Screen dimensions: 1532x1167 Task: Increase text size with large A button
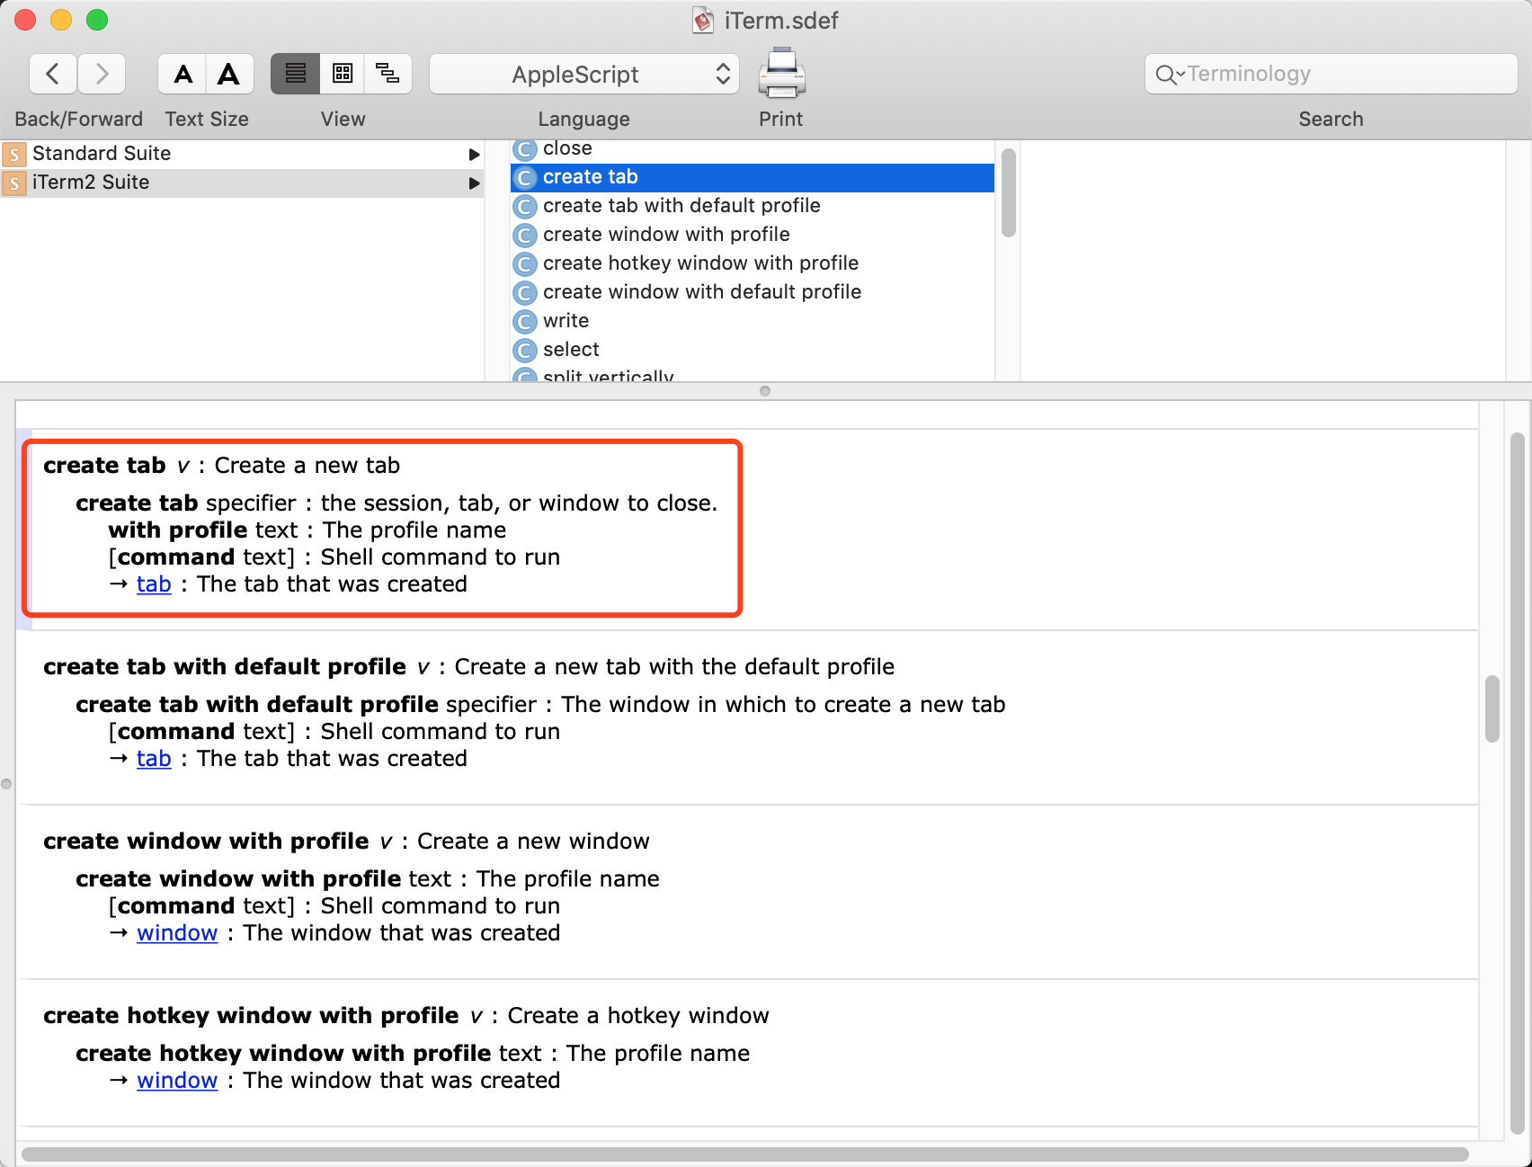[229, 74]
